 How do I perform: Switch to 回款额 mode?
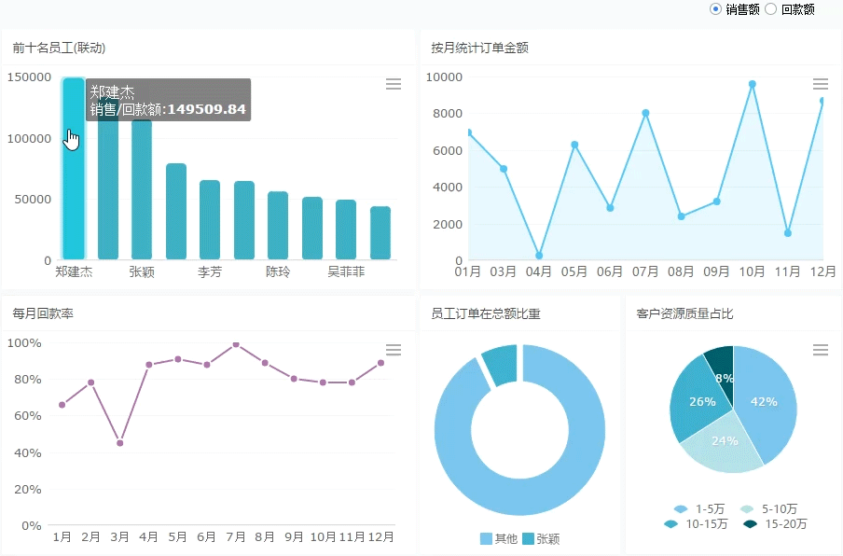click(772, 8)
